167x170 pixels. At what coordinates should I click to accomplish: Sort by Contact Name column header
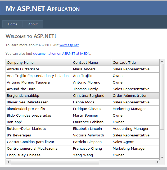click(92, 62)
